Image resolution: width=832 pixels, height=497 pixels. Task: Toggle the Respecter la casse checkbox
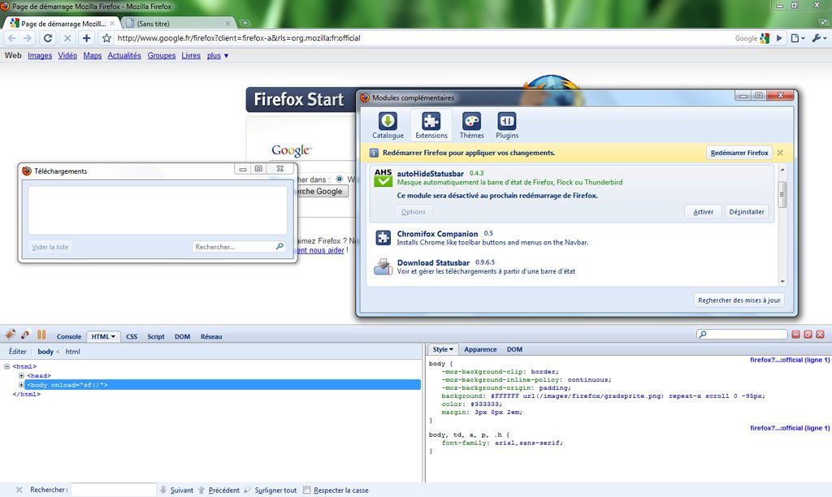point(307,490)
